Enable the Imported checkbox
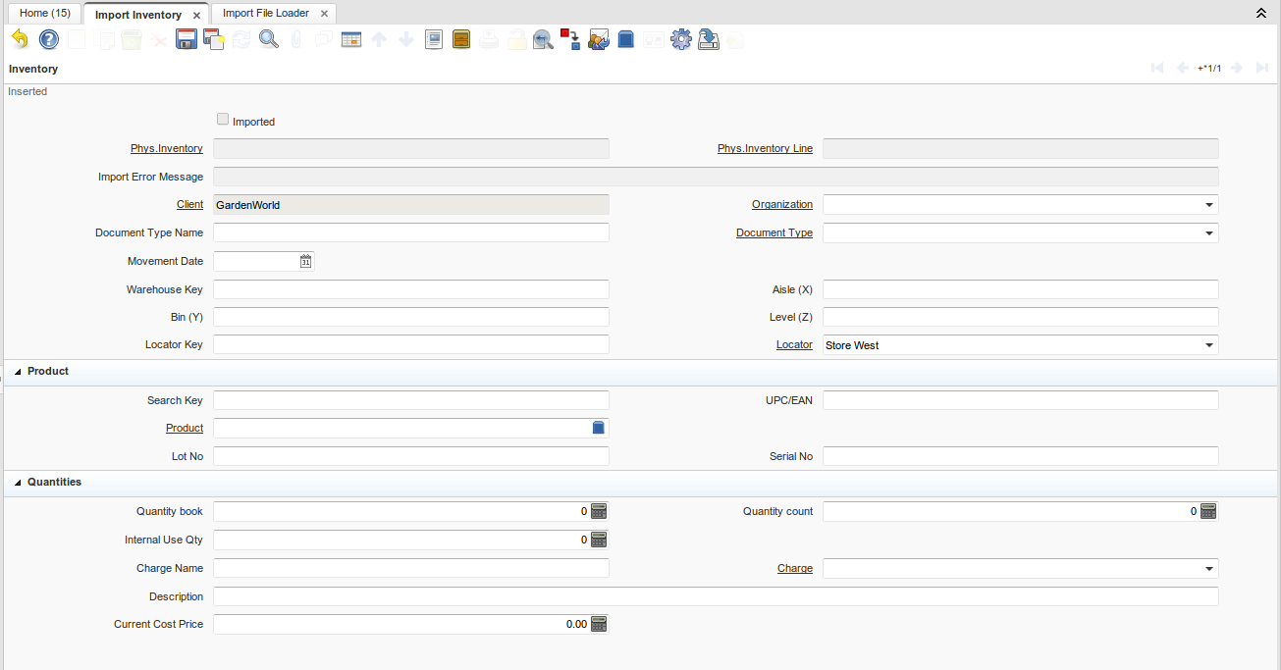 coord(223,120)
